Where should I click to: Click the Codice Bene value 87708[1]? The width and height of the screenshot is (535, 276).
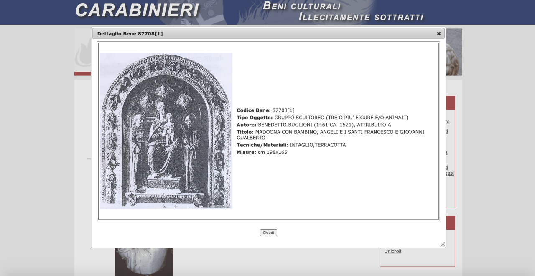pos(283,110)
